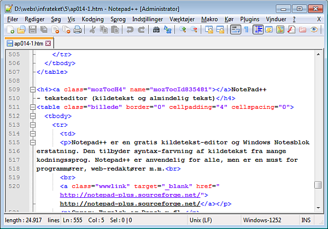The width and height of the screenshot is (328, 229).
Task: Copy the selection using the toolbar copy icon
Action: 104,30
